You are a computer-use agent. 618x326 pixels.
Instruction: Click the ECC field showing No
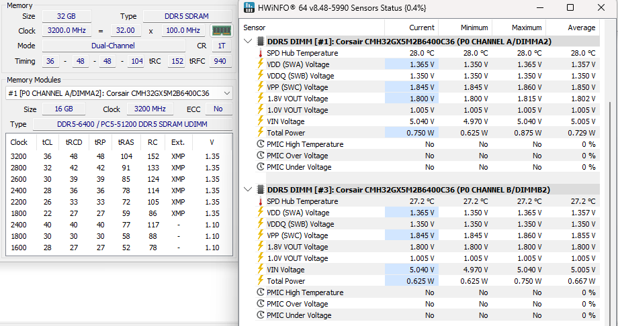(x=218, y=109)
